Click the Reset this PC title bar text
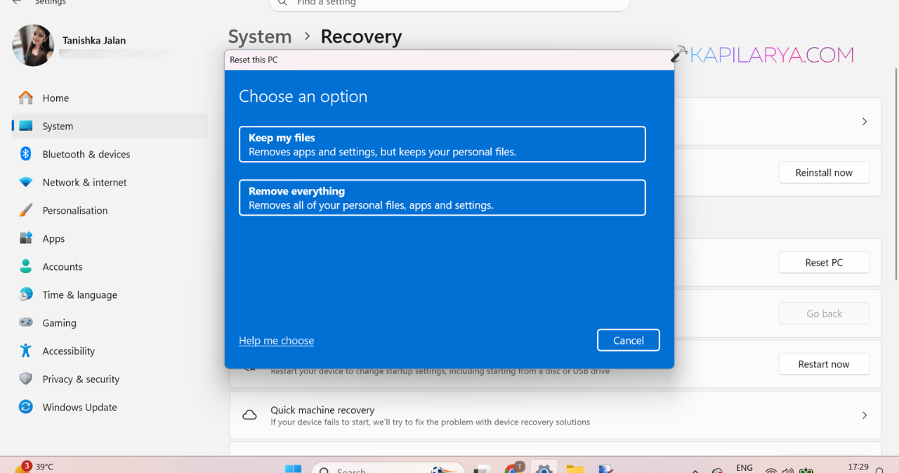This screenshot has height=473, width=899. pos(254,60)
